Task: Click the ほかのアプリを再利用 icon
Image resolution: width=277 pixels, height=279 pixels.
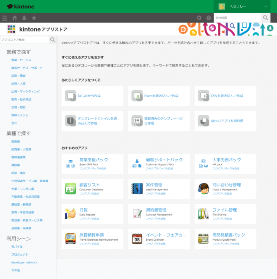Action: [204, 121]
